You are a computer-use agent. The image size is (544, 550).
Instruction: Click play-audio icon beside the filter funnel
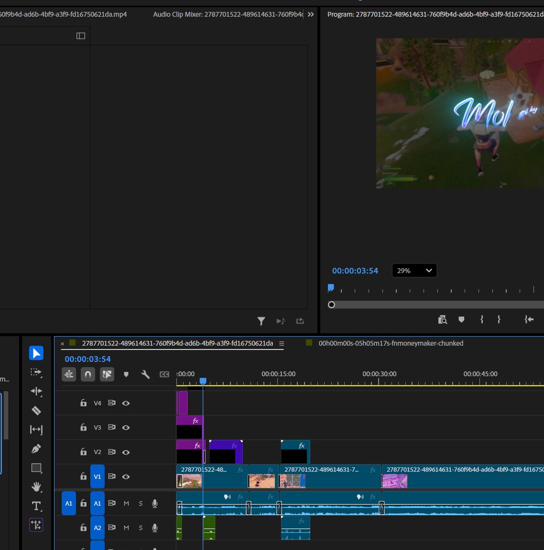click(x=281, y=321)
